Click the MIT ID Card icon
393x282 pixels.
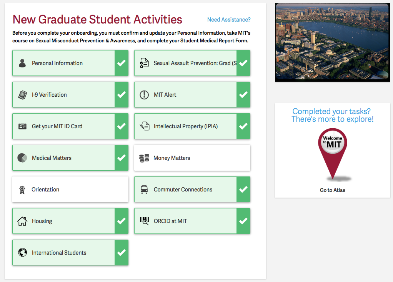22,126
